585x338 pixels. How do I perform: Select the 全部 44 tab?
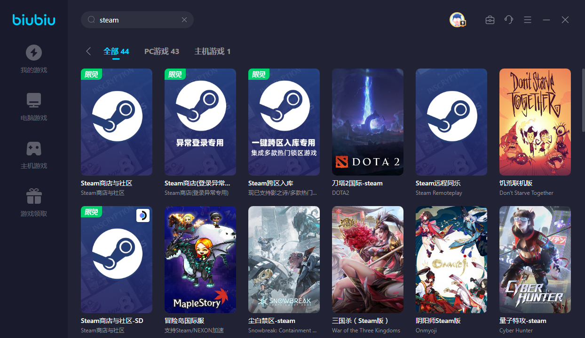click(116, 51)
